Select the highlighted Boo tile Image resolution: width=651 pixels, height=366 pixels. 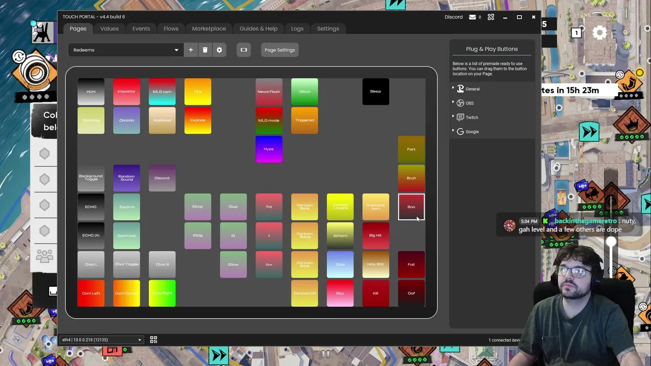(411, 207)
